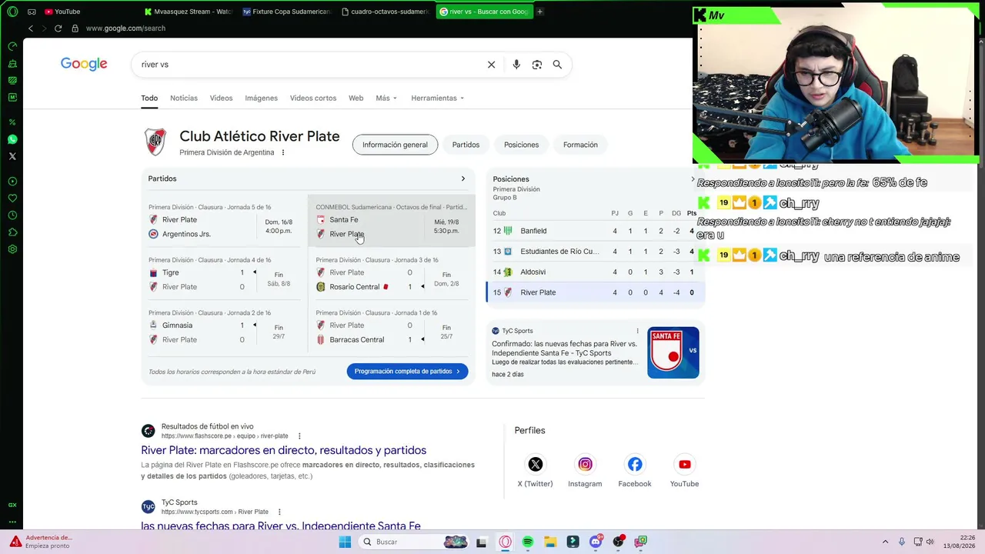
Task: Reload the current page
Action: click(x=58, y=28)
